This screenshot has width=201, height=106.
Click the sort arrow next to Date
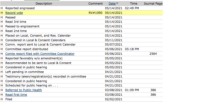point(117,4)
